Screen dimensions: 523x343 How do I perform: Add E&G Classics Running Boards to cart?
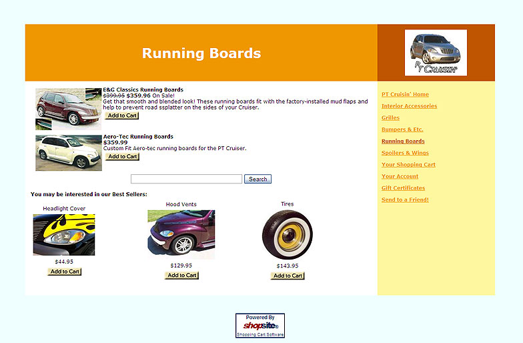point(122,115)
